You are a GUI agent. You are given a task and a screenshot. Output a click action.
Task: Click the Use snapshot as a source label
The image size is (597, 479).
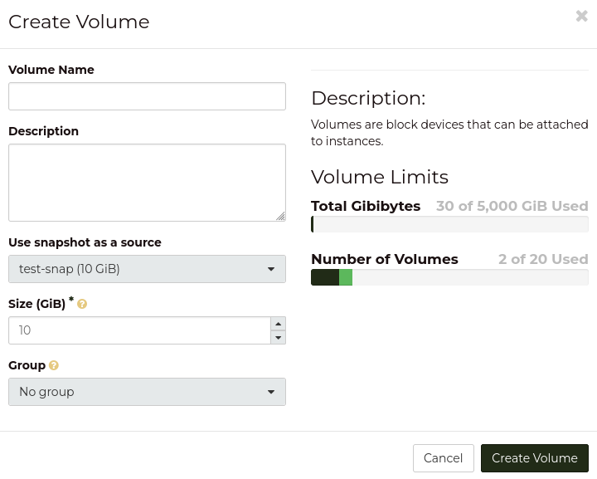(85, 242)
